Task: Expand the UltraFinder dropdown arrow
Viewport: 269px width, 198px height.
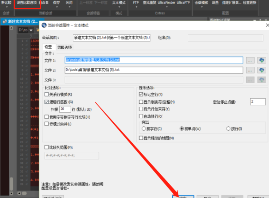Action: click(x=167, y=7)
